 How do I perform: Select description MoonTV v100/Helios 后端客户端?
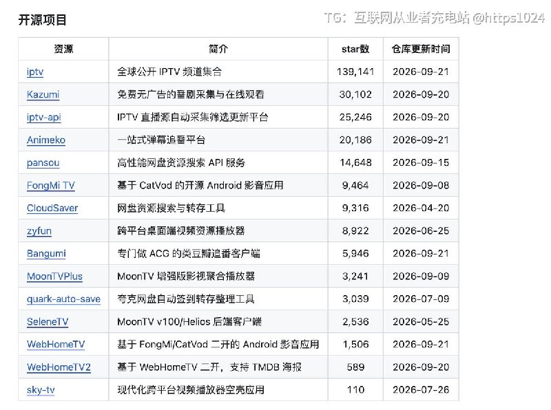tap(189, 321)
